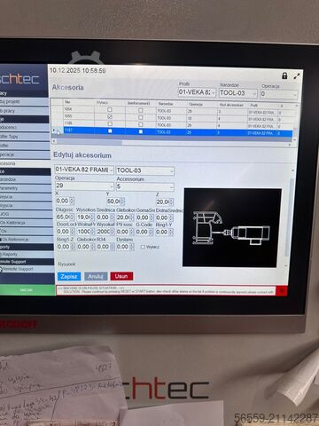Click the red alarm icon at message bar end
The height and width of the screenshot is (426, 319).
pyautogui.click(x=282, y=290)
